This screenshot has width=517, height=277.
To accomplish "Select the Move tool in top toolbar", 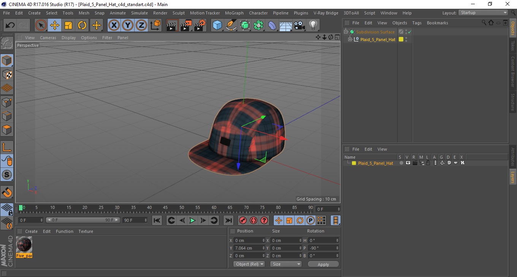I will (x=55, y=25).
